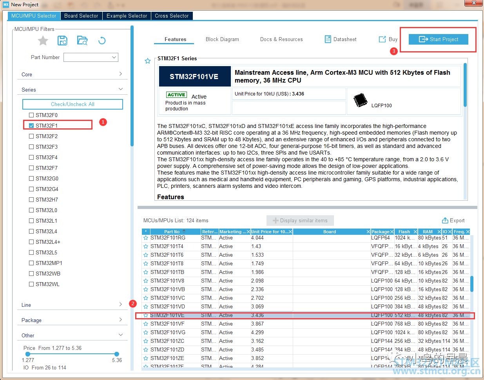
Task: Check the STM32F7 series checkbox
Action: [31, 168]
